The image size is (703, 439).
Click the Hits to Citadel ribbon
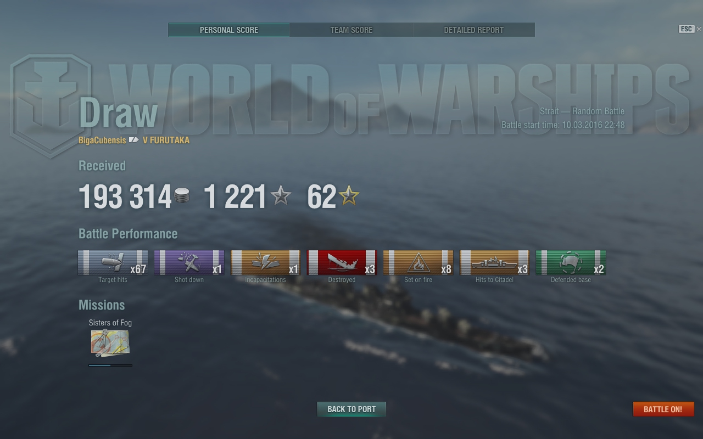[x=494, y=262]
